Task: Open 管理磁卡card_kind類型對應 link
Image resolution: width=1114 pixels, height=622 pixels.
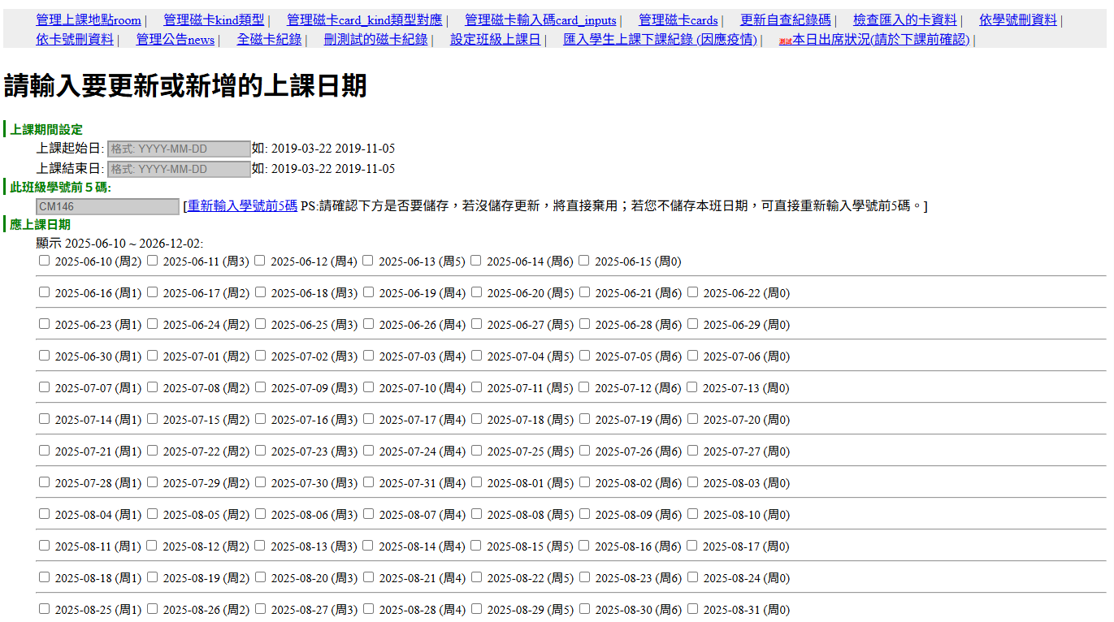Action: click(365, 19)
